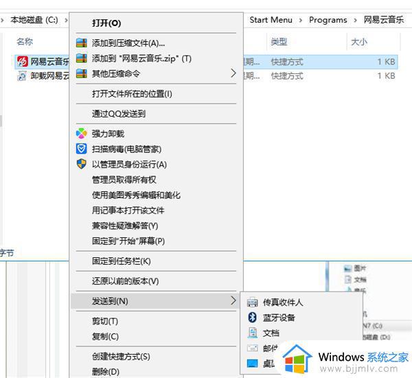Click 1 KB size of the 卸载网易云 row
Screen dimensions: 412x378
click(386, 76)
